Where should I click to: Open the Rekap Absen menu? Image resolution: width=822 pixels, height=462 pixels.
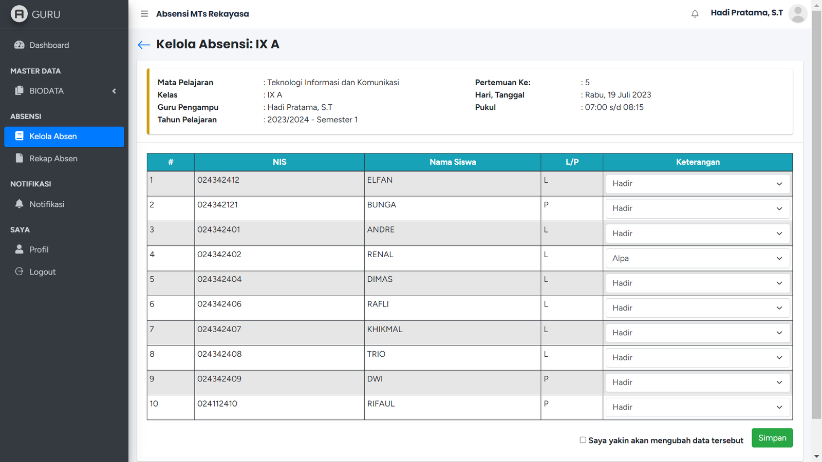(x=53, y=159)
